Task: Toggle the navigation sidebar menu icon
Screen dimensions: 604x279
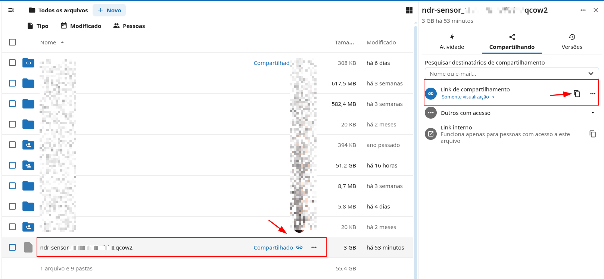Action: coord(11,10)
